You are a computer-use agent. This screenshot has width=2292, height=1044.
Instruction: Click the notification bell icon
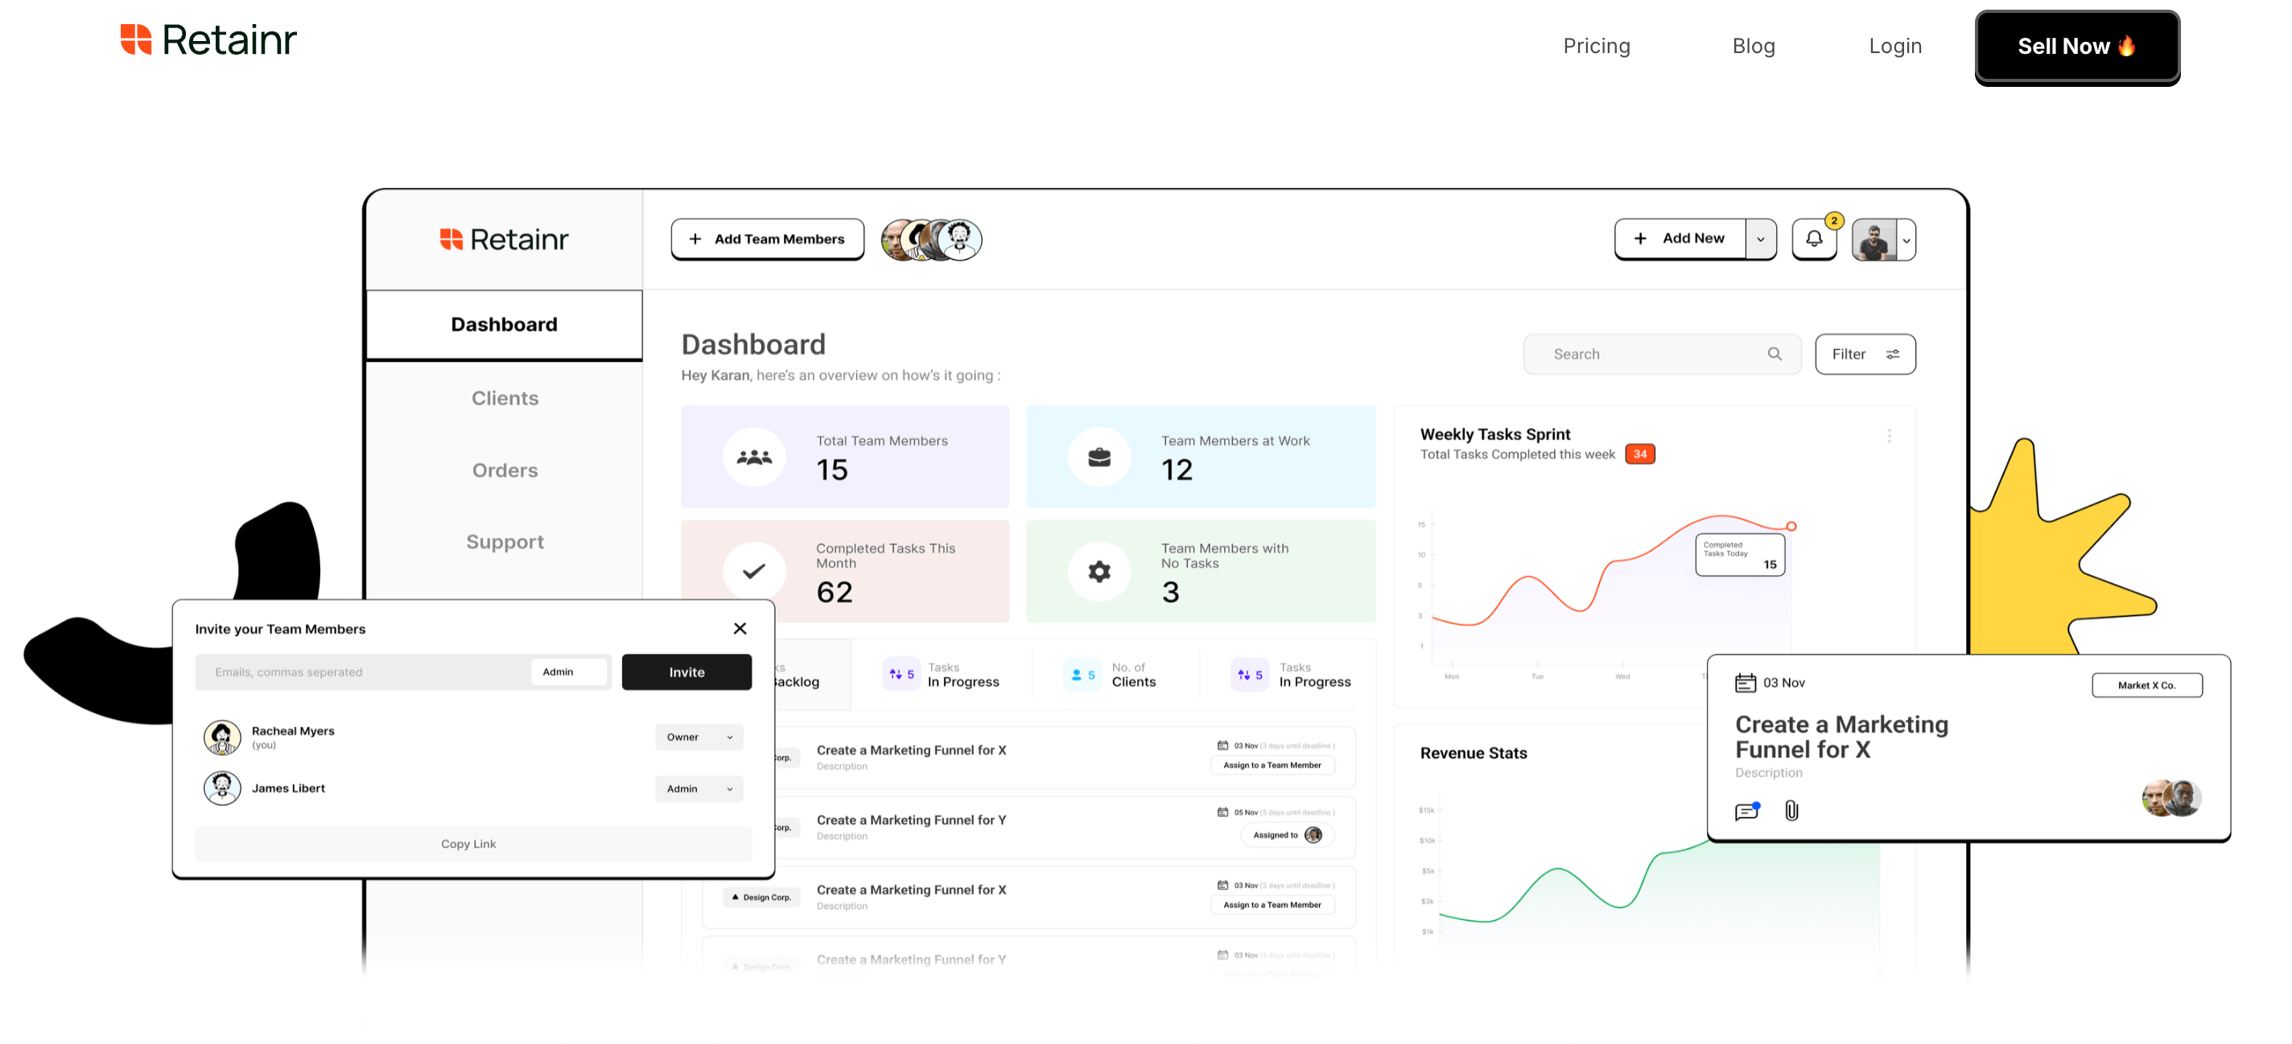1813,239
